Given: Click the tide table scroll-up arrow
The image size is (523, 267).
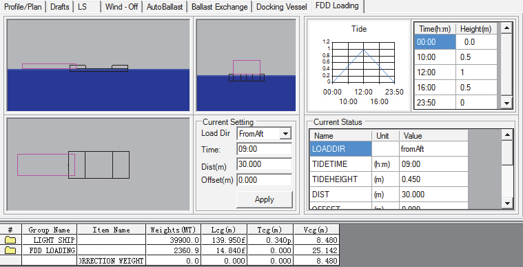Looking at the screenshot, I should tap(506, 28).
